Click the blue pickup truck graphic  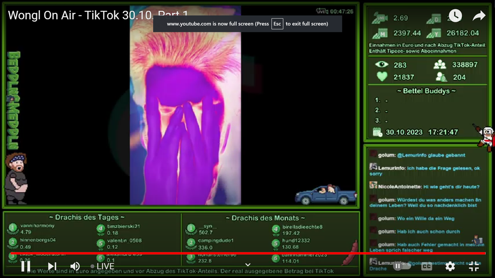click(x=326, y=194)
